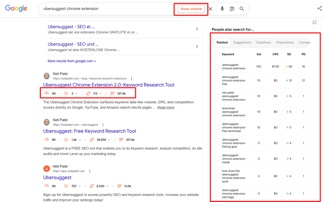325x202 pixels.
Task: Switch to the Prepositions tab
Action: point(285,42)
